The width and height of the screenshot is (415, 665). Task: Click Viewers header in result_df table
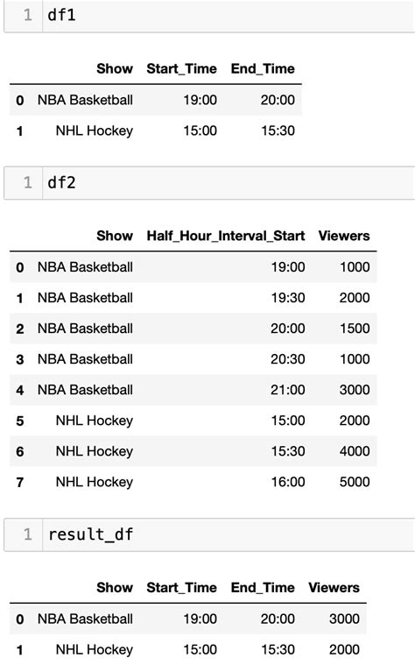334,588
